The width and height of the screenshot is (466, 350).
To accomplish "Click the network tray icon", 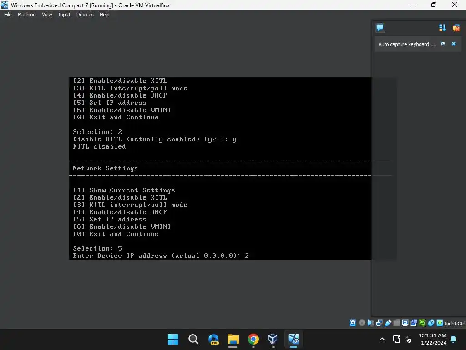I will [x=396, y=339].
